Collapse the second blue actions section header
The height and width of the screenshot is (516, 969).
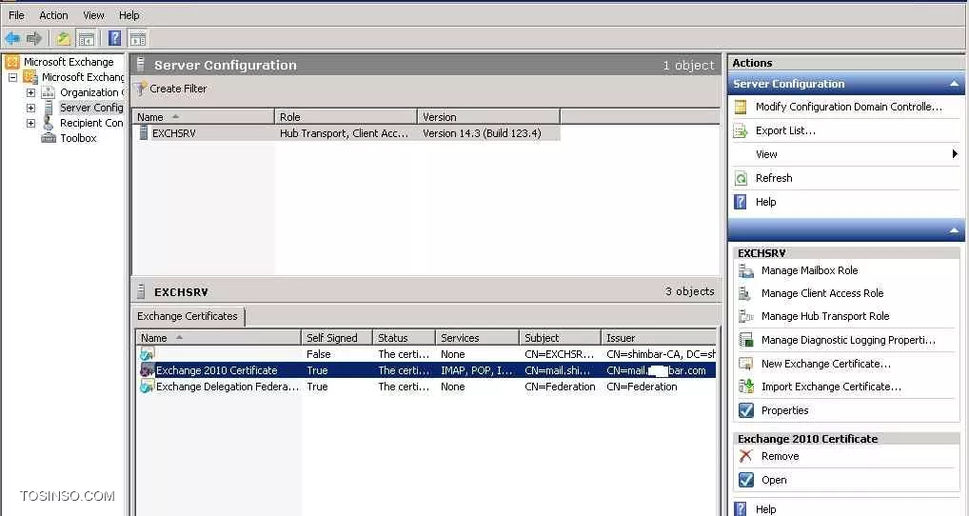click(x=954, y=229)
